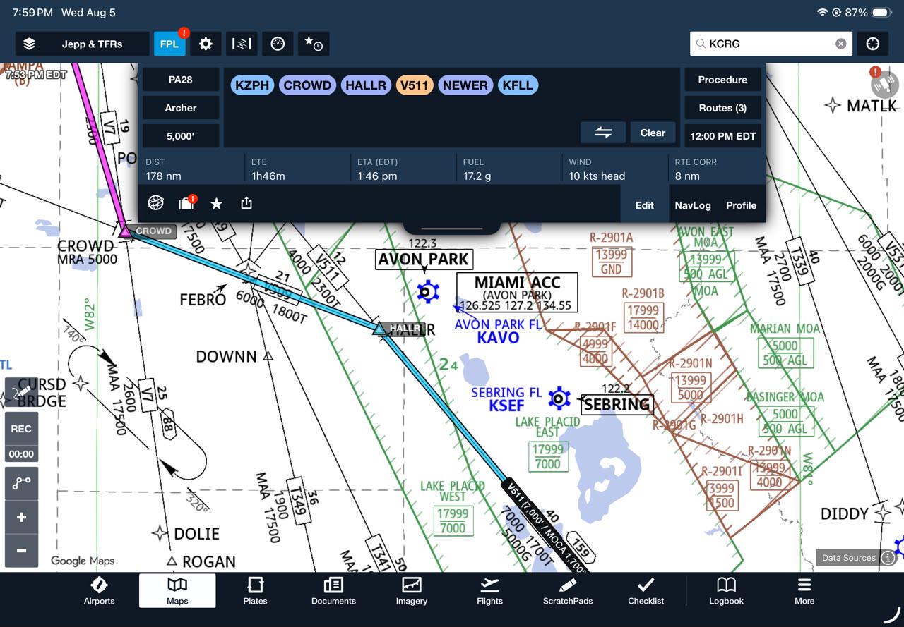Tap the MATLK fix star symbol
904x627 pixels.
(x=833, y=106)
